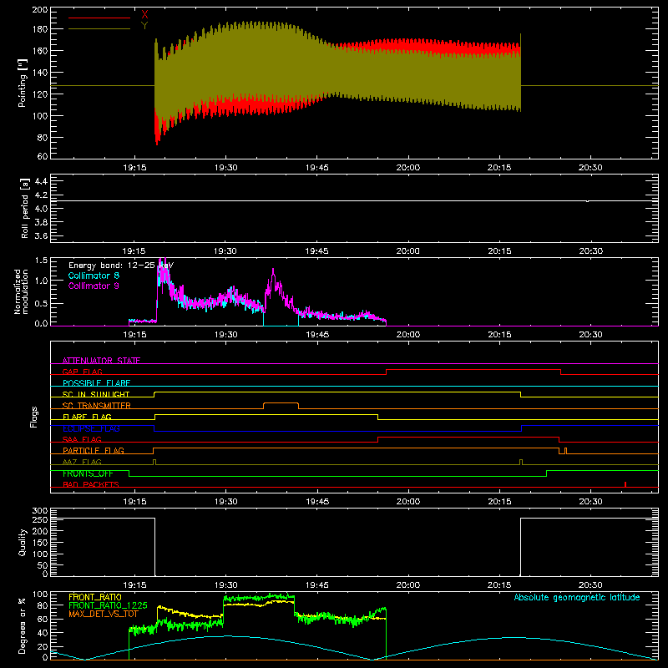Click the PARTICLE_FLAG short pulse after 20:25

coord(565,451)
